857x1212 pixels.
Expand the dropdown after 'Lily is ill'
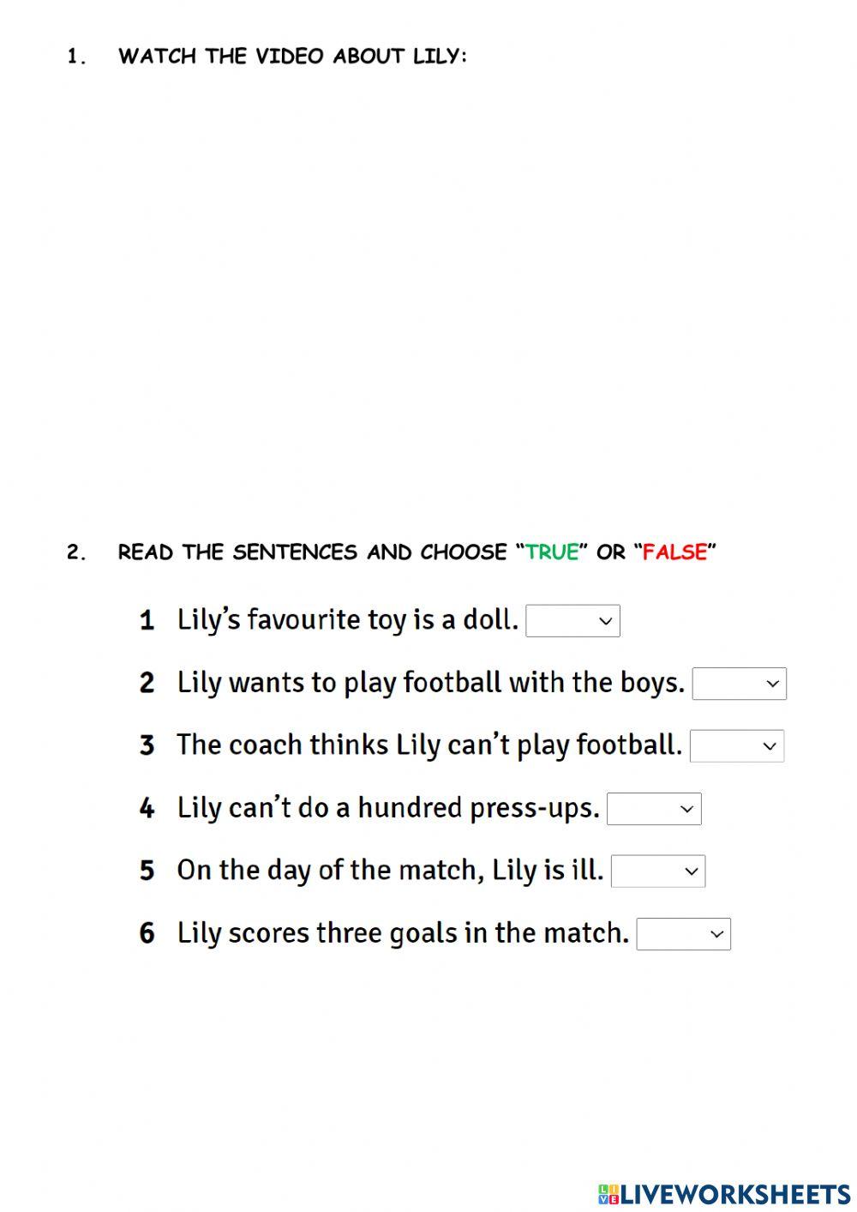point(657,871)
